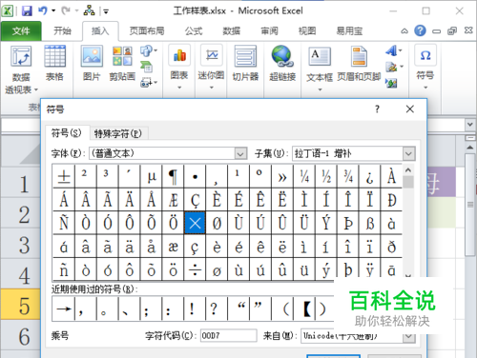Viewport: 477px width, 358px height.
Task: Click the pilcrow ¶ symbol cell
Action: (x=173, y=176)
